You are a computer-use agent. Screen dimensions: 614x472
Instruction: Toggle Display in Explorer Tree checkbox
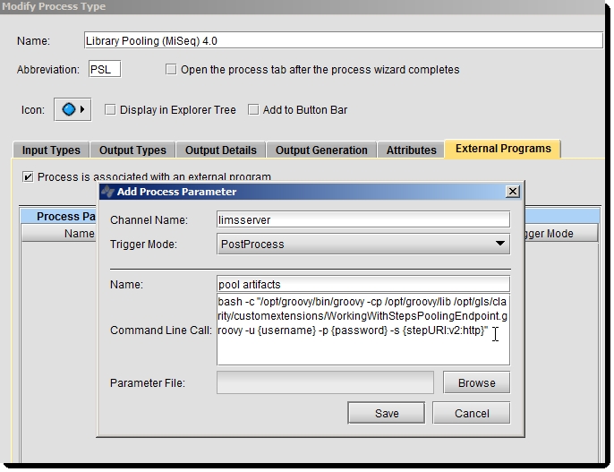(x=111, y=110)
